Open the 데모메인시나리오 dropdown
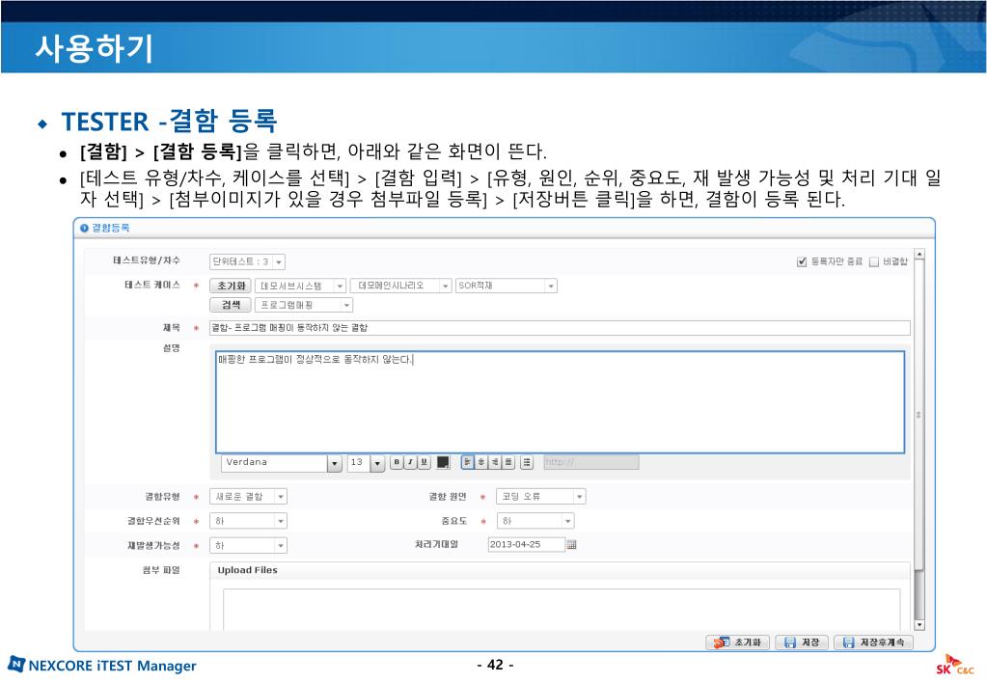Image resolution: width=987 pixels, height=683 pixels. click(401, 286)
